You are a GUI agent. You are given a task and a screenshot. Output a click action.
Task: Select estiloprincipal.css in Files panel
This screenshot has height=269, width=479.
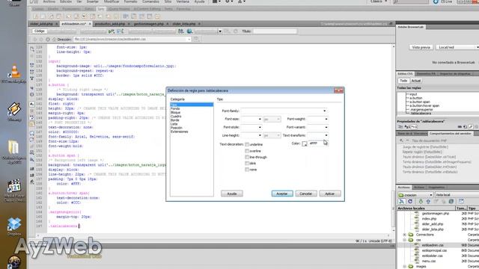[434, 250]
